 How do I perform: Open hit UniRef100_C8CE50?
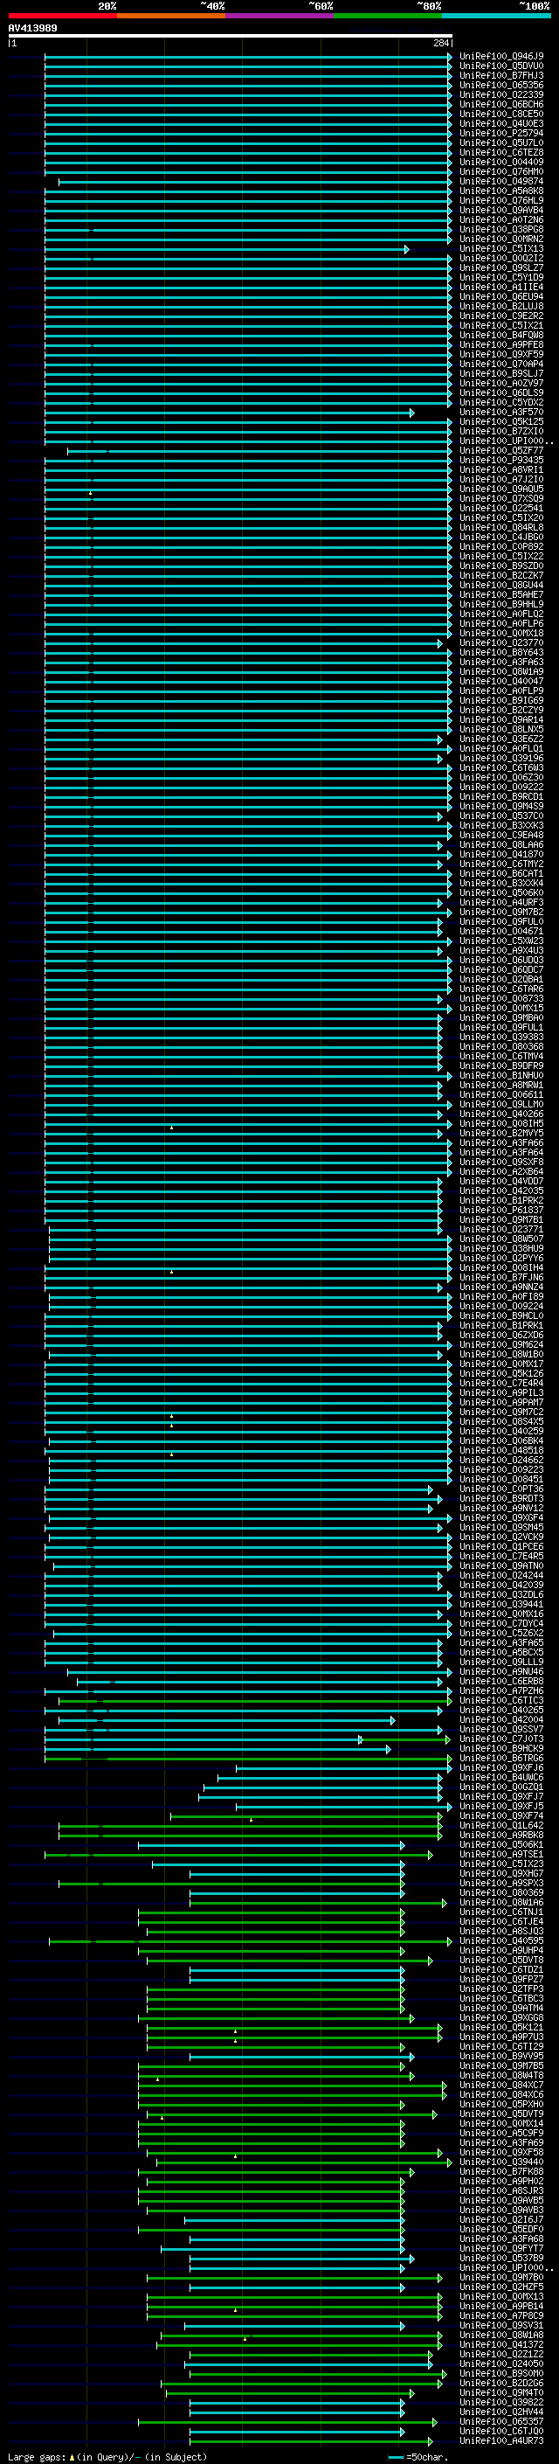[501, 114]
